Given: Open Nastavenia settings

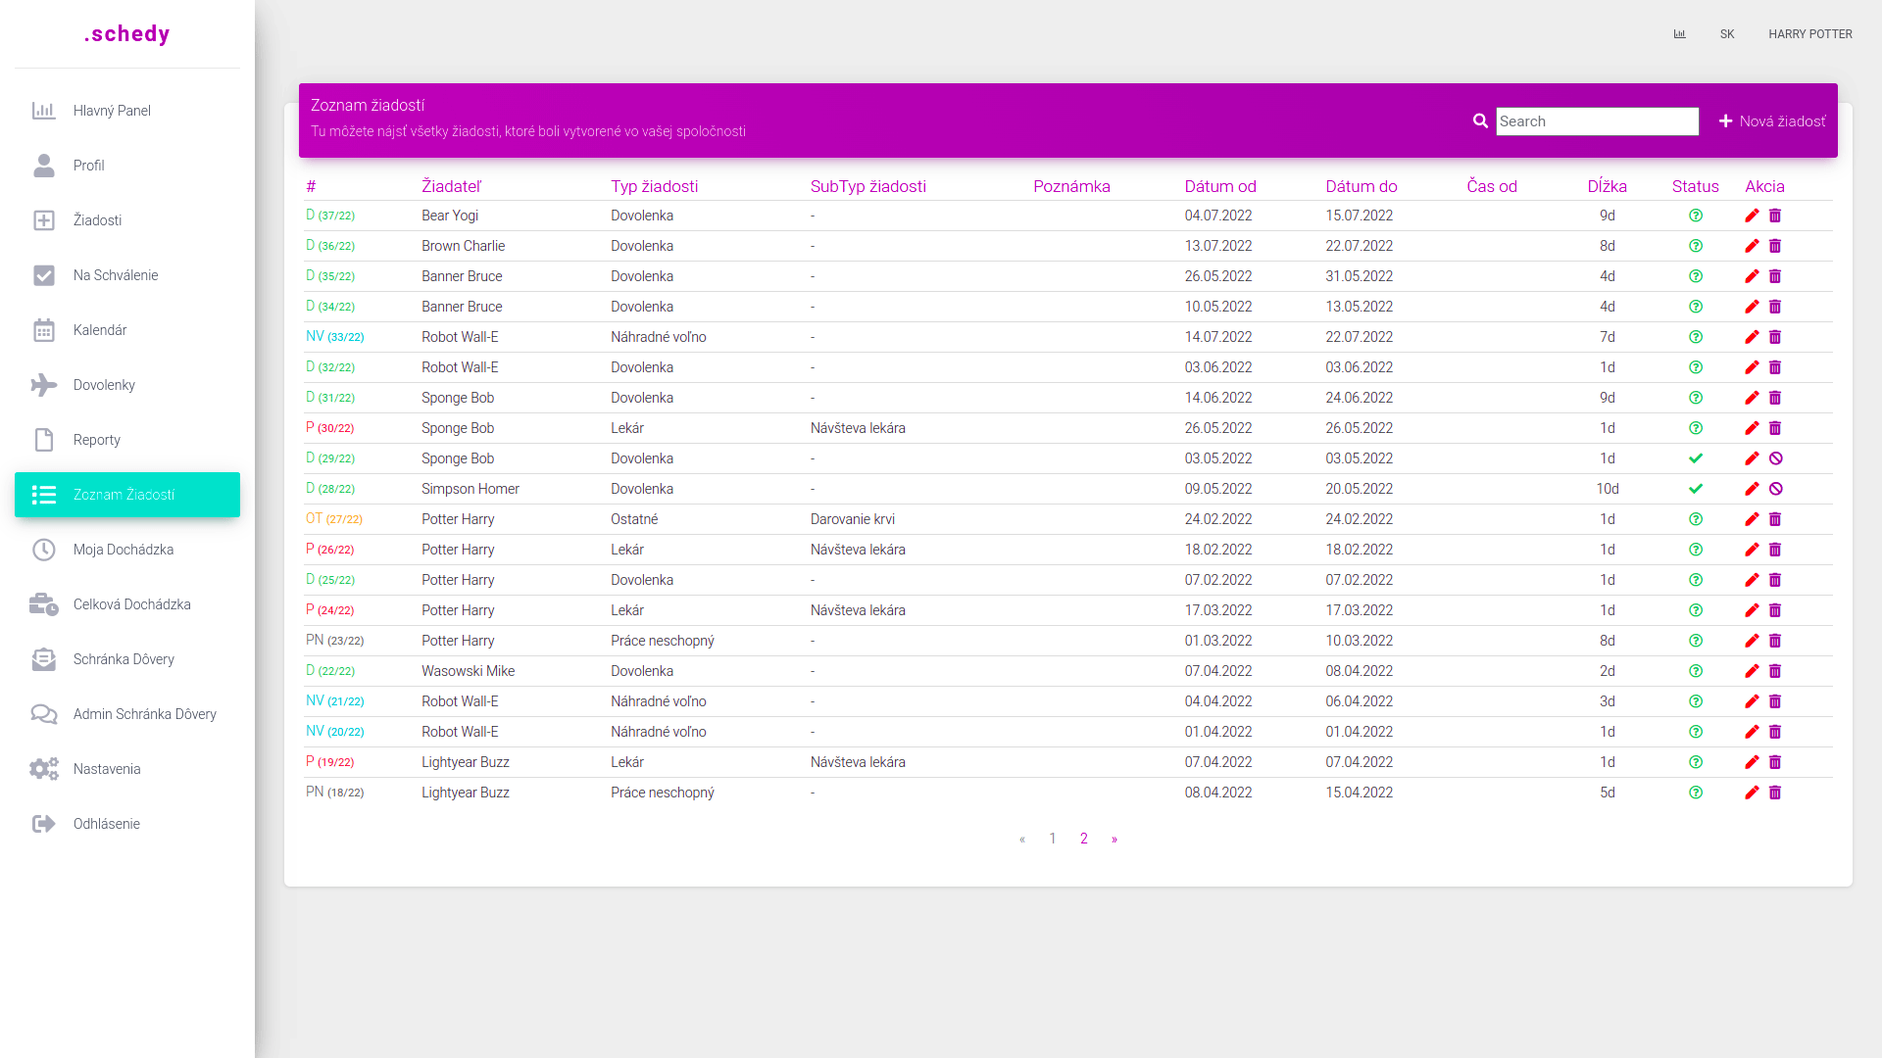Looking at the screenshot, I should [x=127, y=769].
